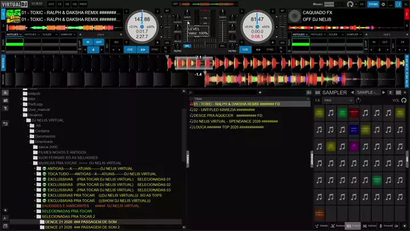The width and height of the screenshot is (410, 231).
Task: Toggle left deck APL button
Action: (x=167, y=42)
